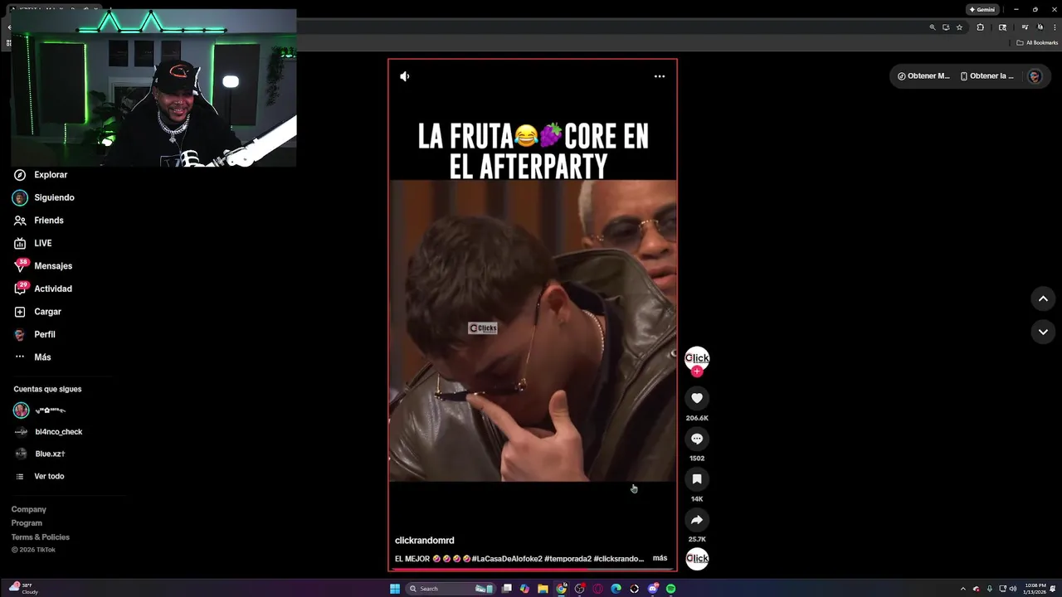
Task: Click the install app icon in address bar
Action: [946, 27]
